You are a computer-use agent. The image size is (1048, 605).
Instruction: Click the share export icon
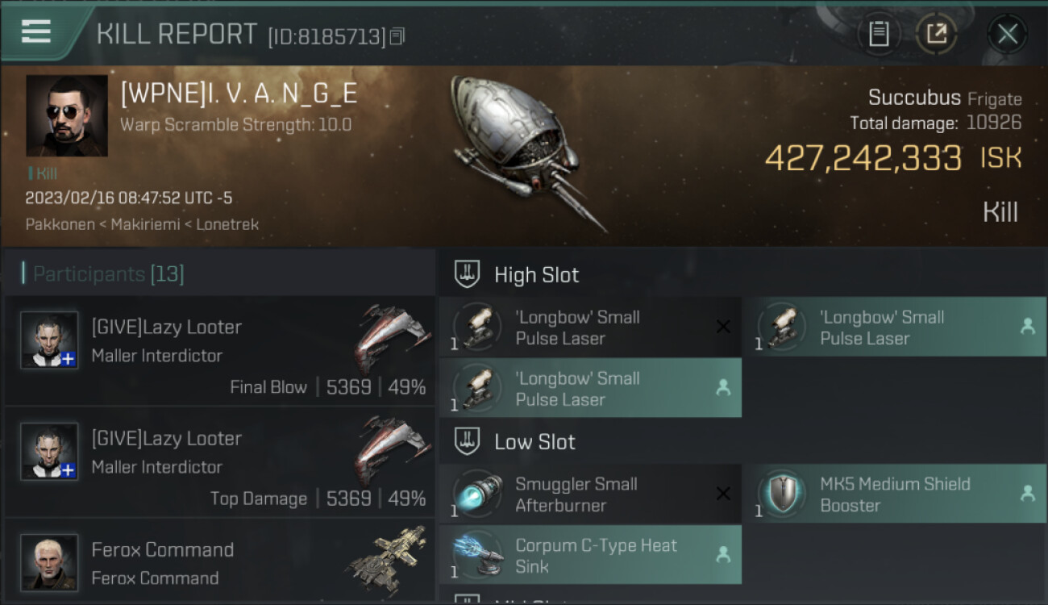937,34
